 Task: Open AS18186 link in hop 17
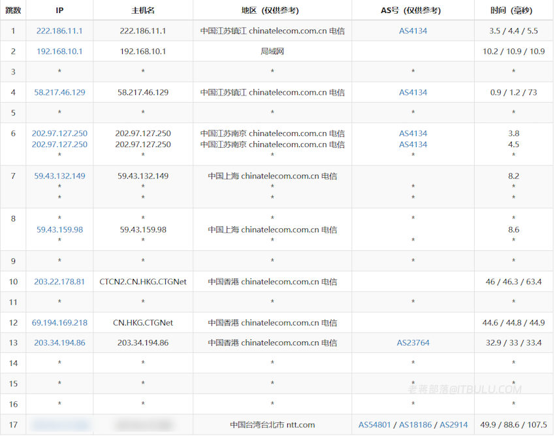pos(415,425)
